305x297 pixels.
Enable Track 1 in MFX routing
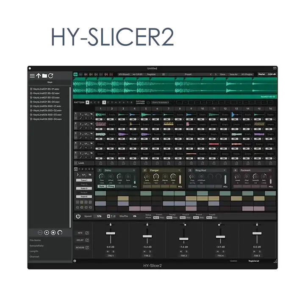(84, 180)
